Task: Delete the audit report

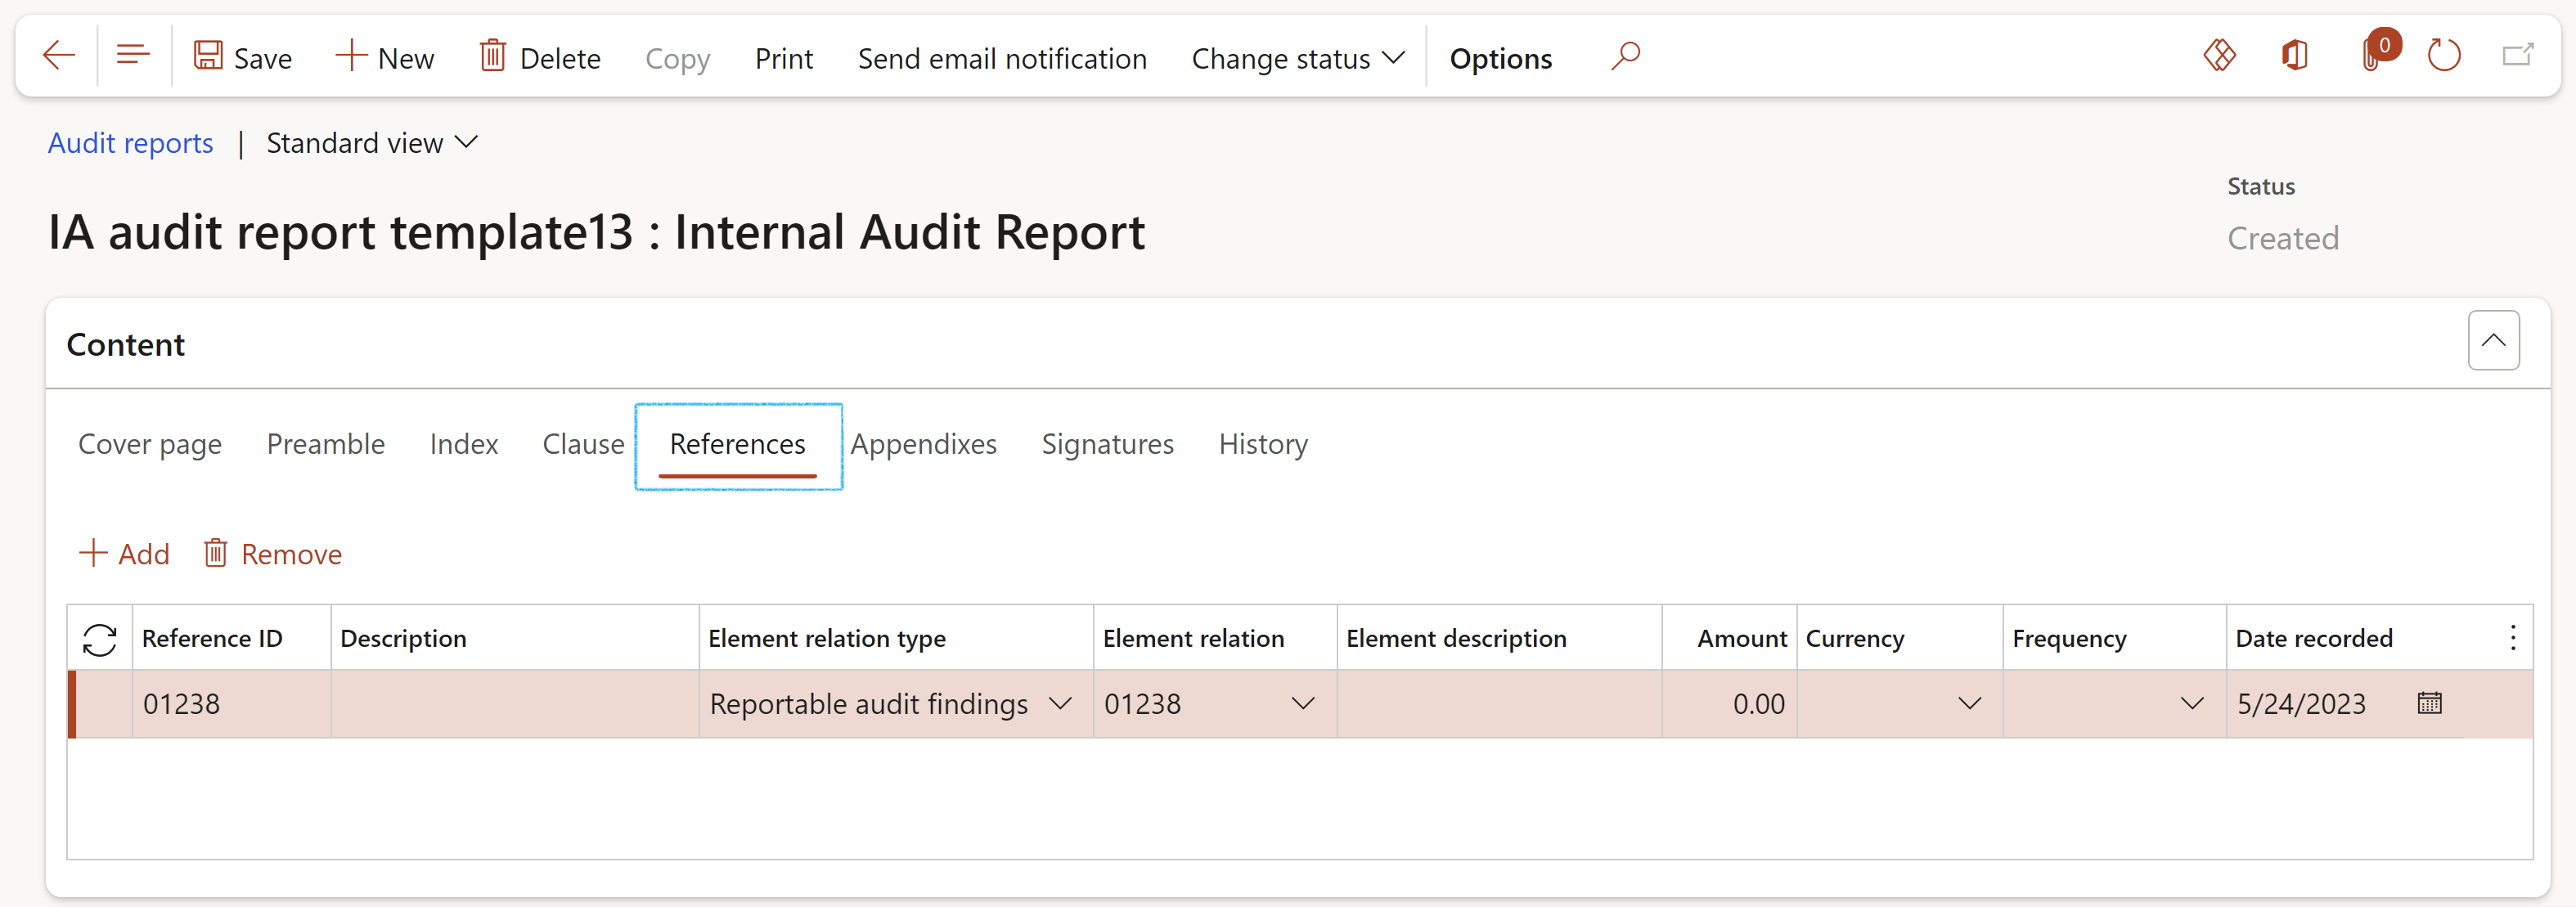Action: [x=540, y=57]
